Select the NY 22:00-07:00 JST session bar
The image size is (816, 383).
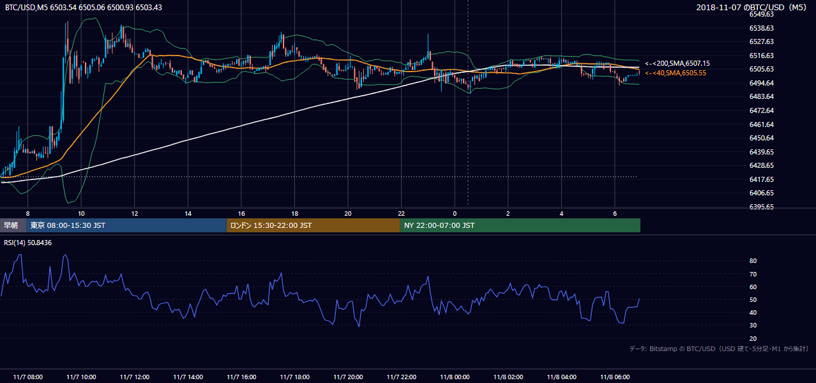pyautogui.click(x=520, y=225)
